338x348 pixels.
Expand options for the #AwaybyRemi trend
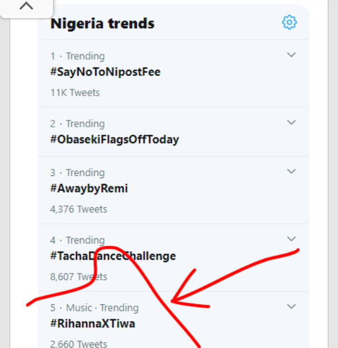[x=291, y=171]
